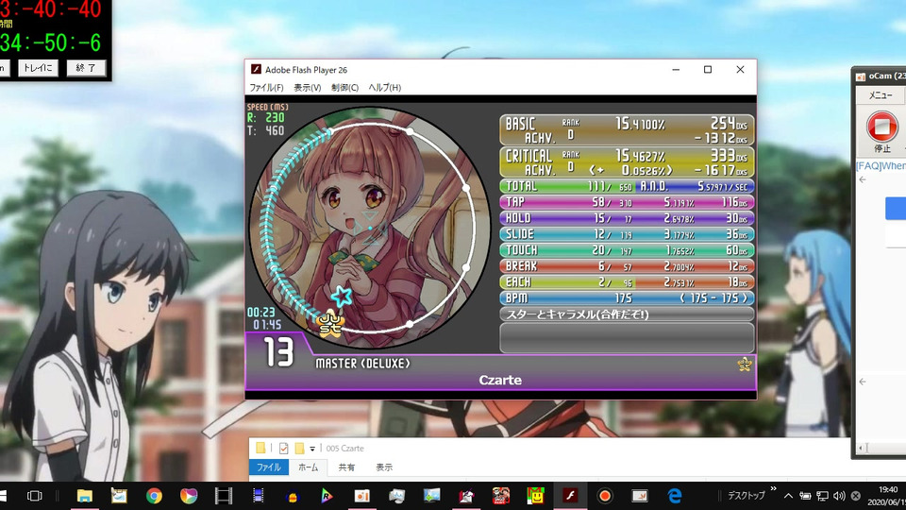Click the BASIC ACHV. score row
This screenshot has width=906, height=510.
coord(627,130)
